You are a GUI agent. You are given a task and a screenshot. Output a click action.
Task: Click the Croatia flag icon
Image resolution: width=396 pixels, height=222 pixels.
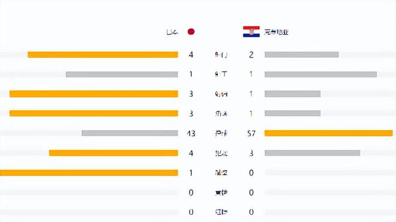click(251, 32)
